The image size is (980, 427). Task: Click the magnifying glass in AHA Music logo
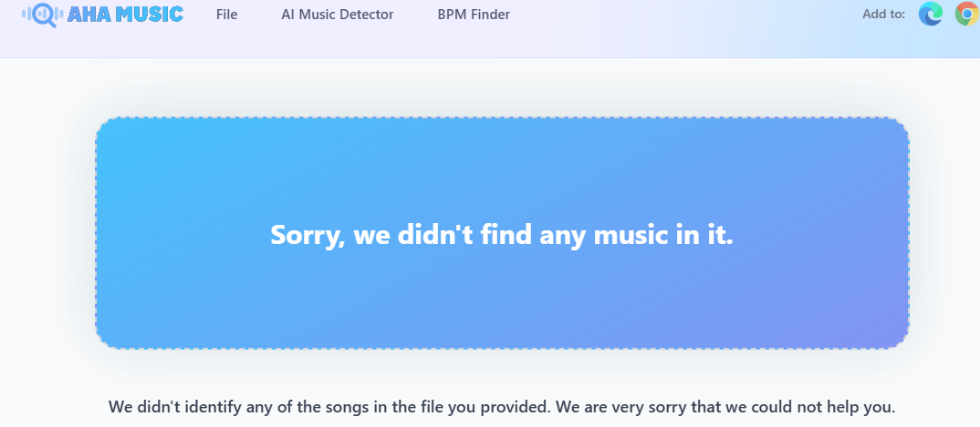(44, 15)
